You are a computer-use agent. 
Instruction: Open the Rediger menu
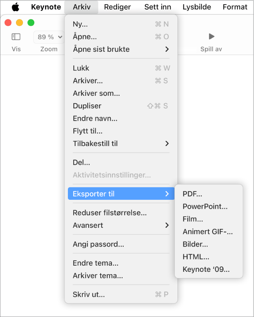117,7
